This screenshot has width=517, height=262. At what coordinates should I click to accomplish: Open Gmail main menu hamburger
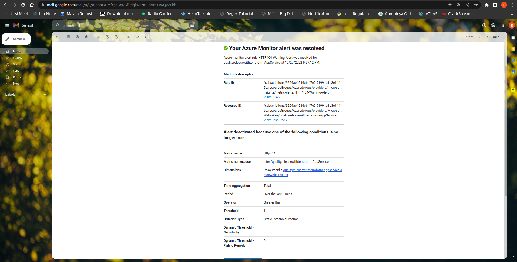click(7, 25)
